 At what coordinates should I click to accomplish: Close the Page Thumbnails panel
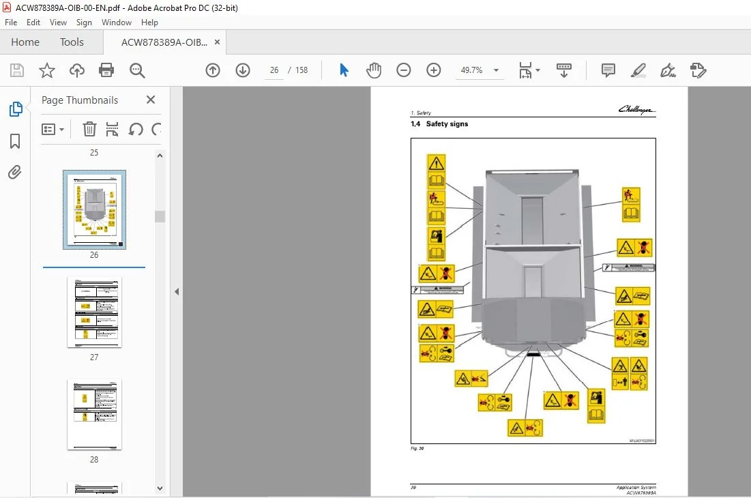[150, 100]
